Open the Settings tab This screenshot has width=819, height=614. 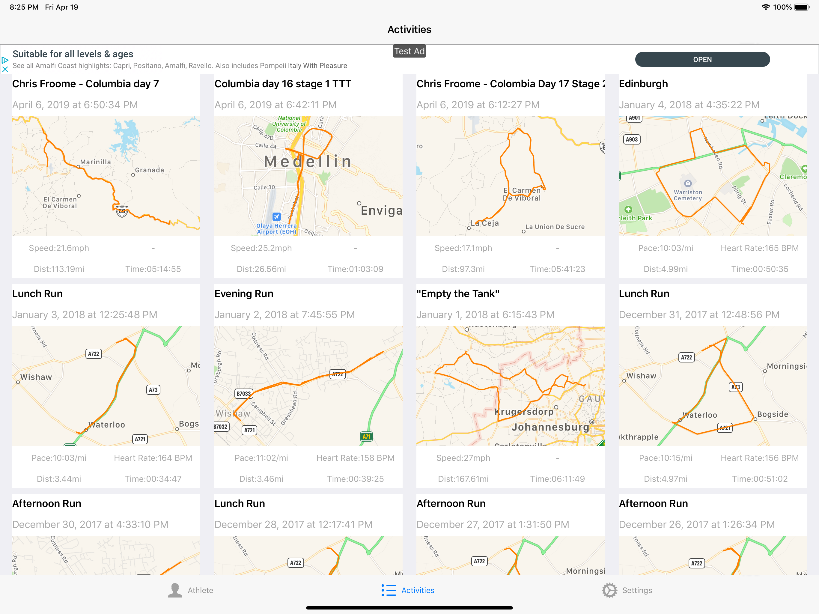pyautogui.click(x=627, y=590)
